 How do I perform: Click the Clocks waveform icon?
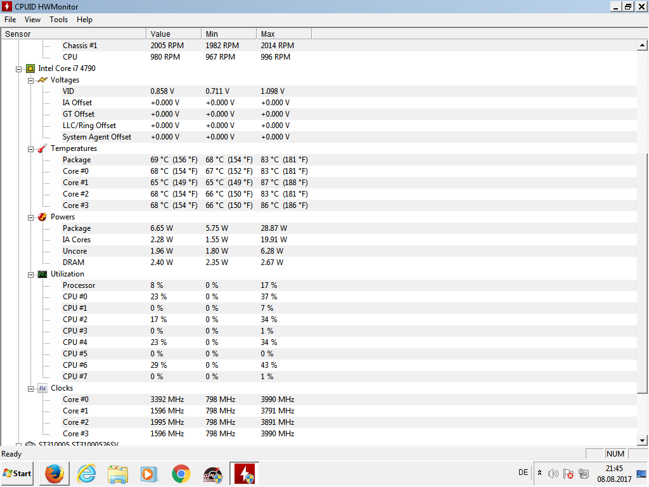pos(42,388)
